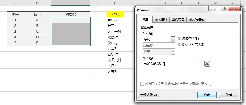The height and width of the screenshot is (105, 246).
Task: Click the 村委会 cell in row D
Action: (x=71, y=37)
